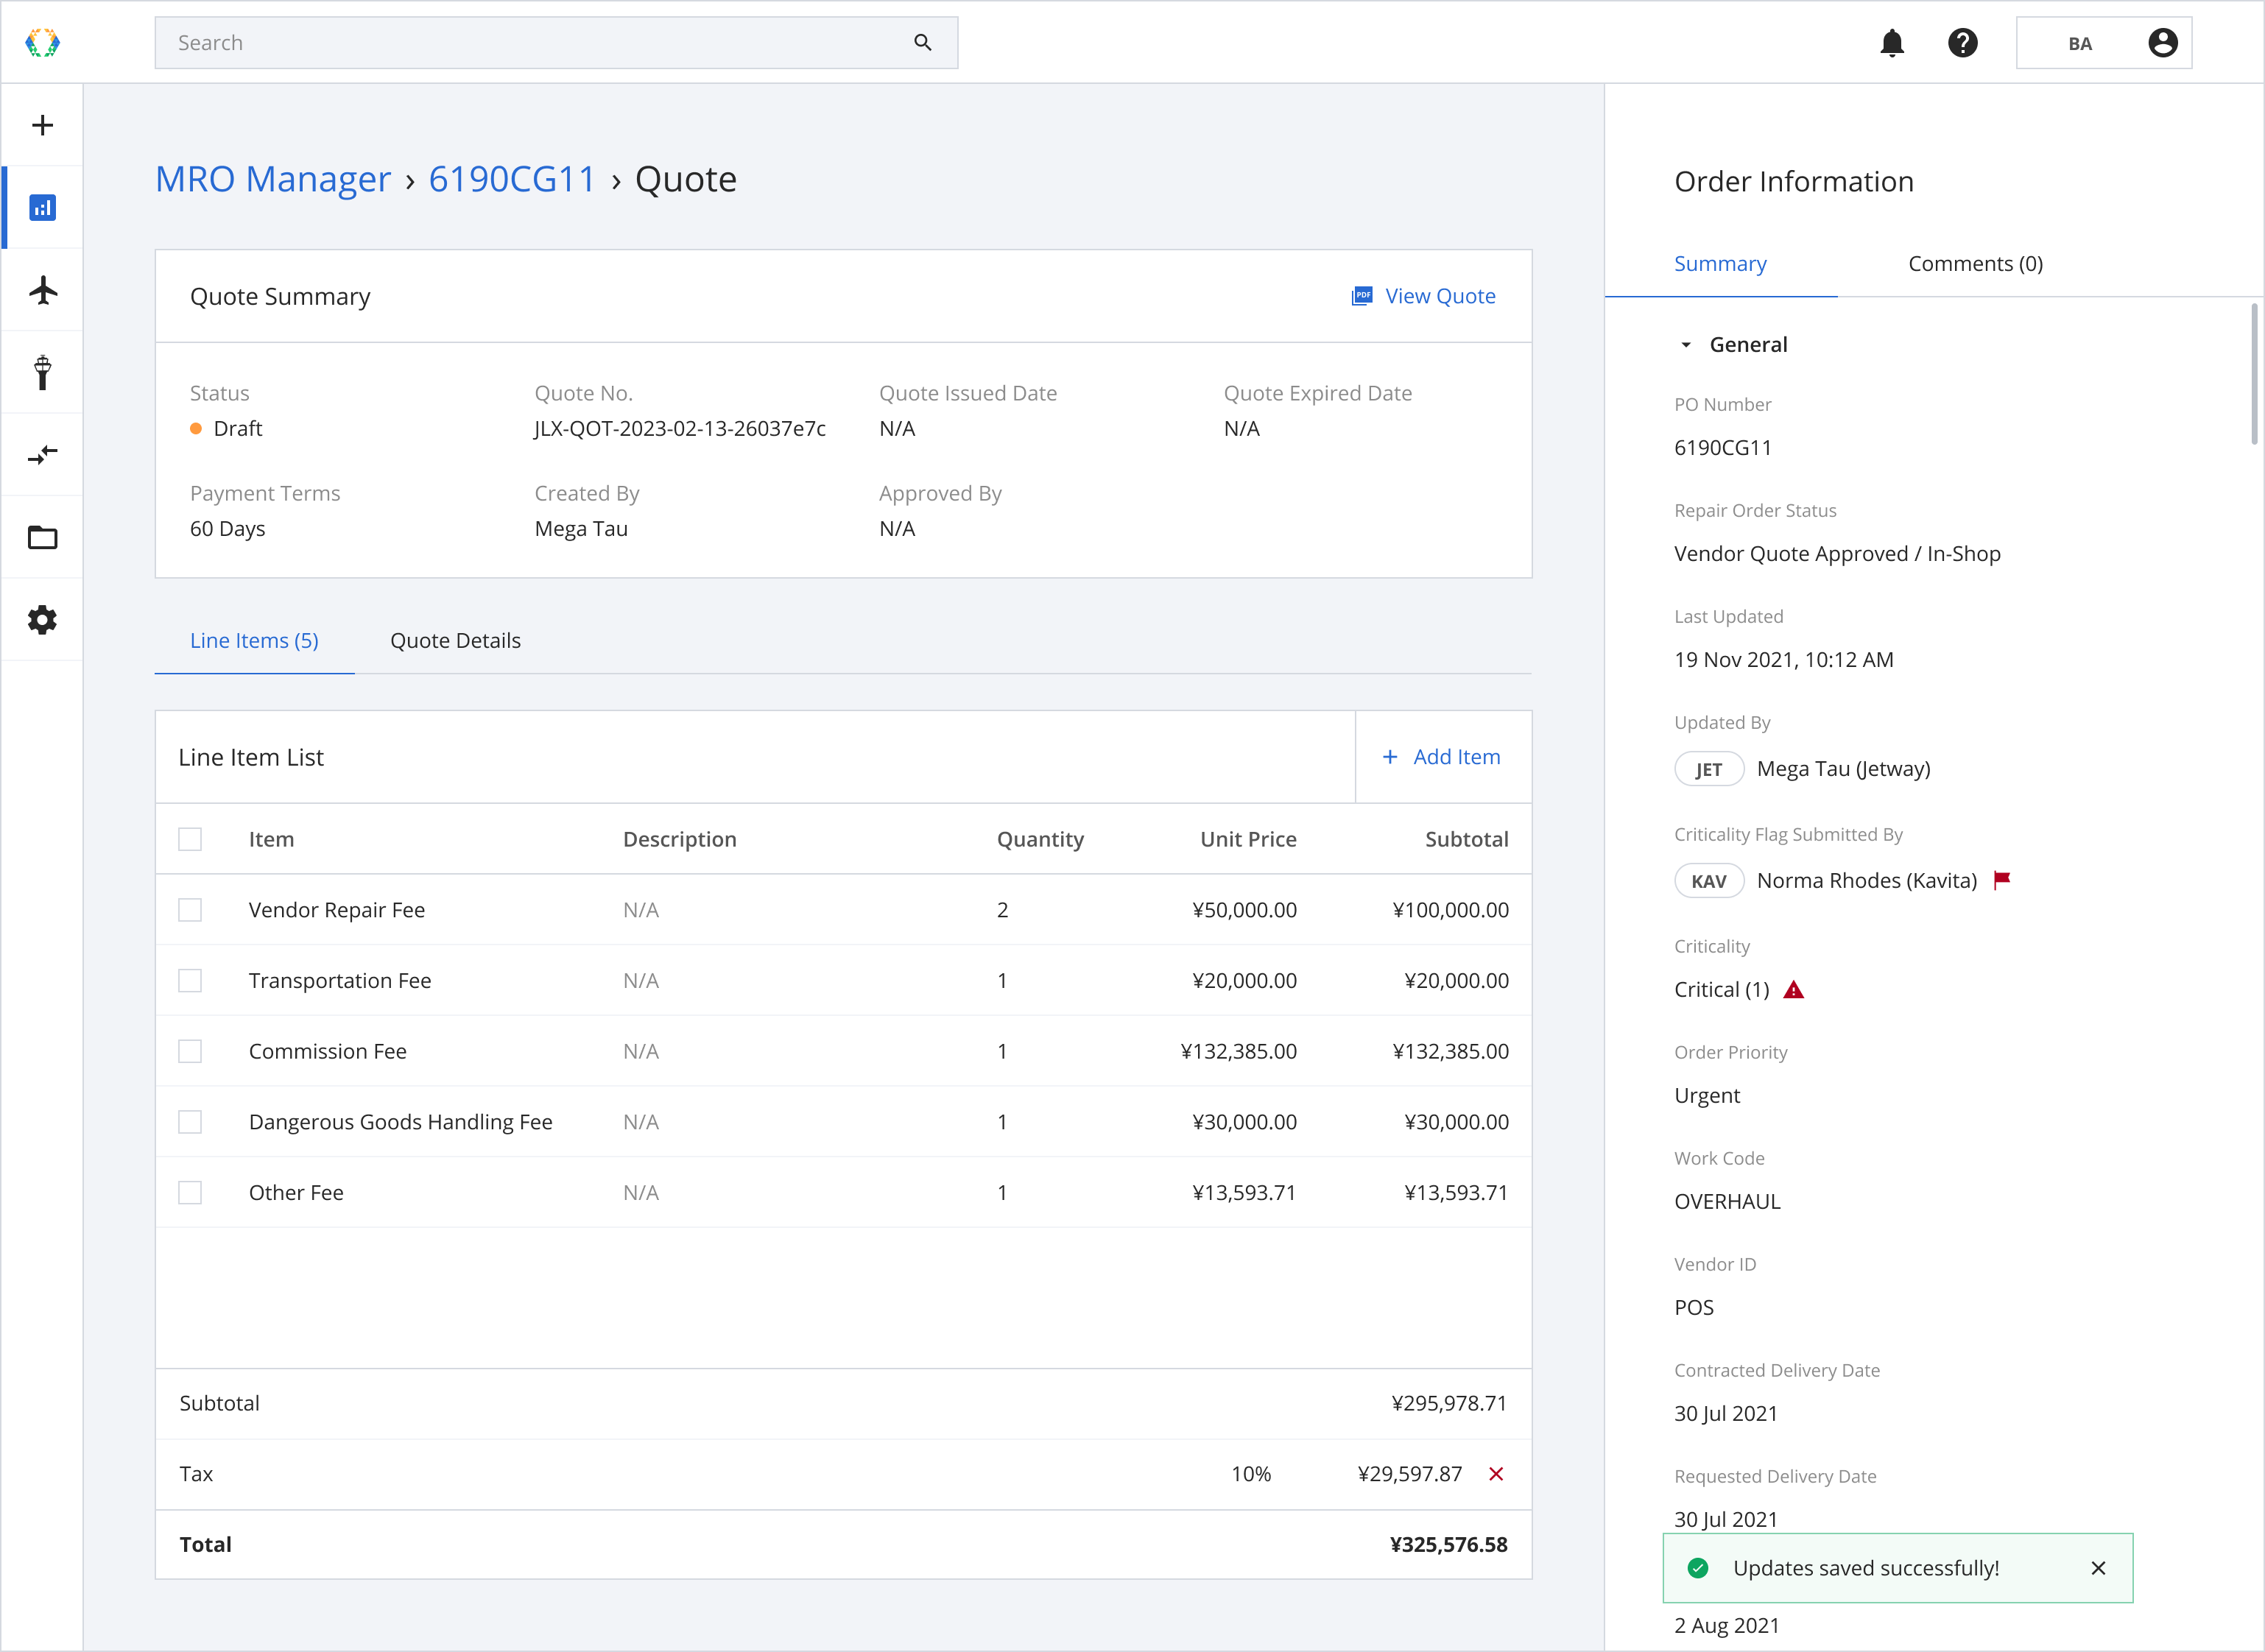Remove the tax with the red X
Viewport: 2265px width, 1652px height.
(1496, 1474)
